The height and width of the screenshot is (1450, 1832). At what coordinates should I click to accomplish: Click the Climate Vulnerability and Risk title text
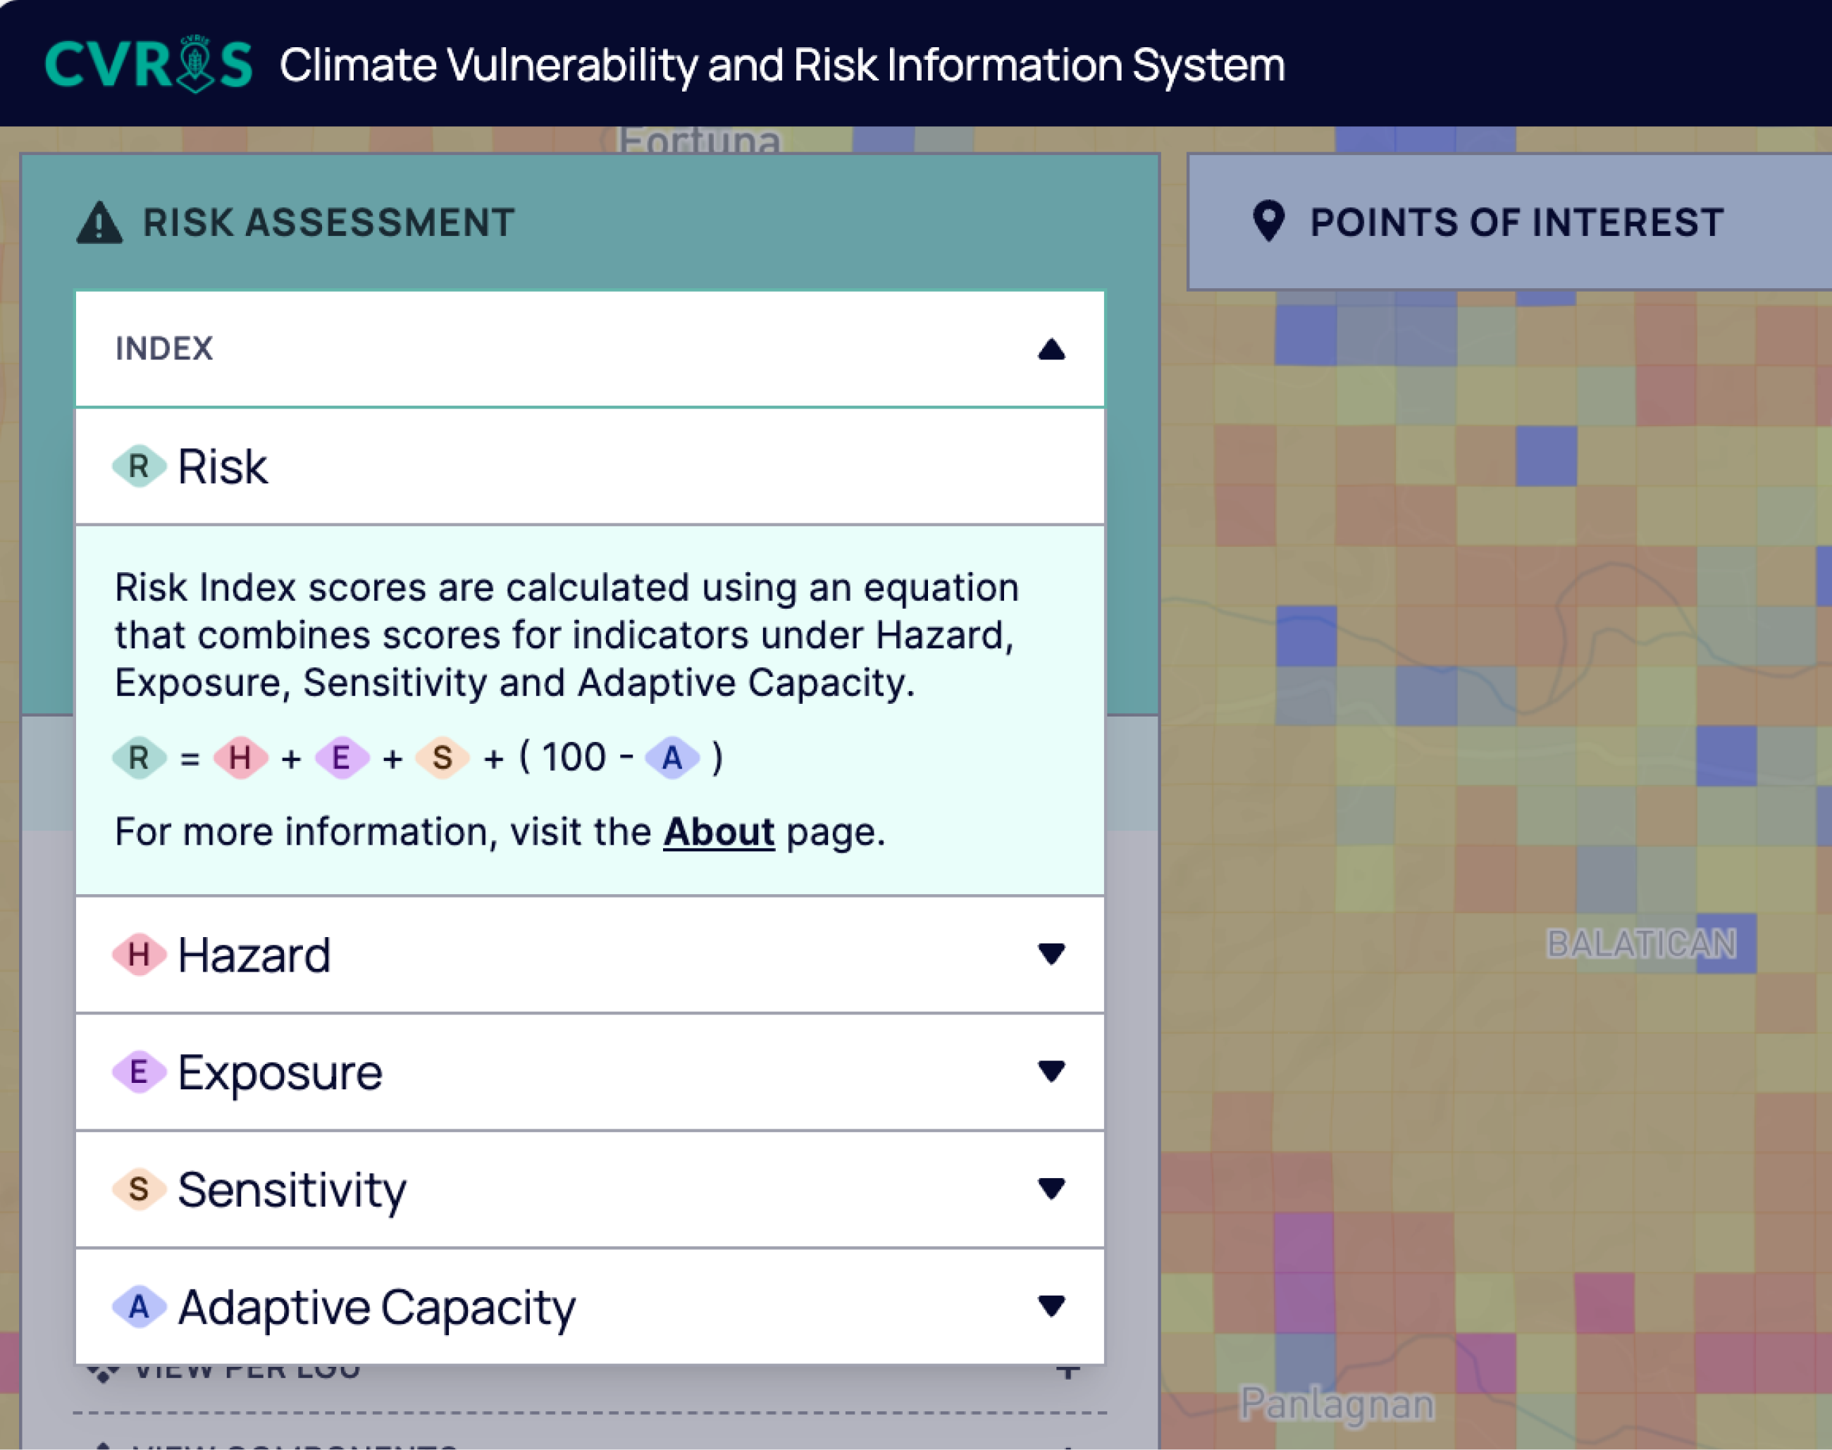[x=782, y=66]
